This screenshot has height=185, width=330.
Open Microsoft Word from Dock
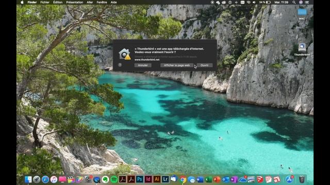coord(200,179)
